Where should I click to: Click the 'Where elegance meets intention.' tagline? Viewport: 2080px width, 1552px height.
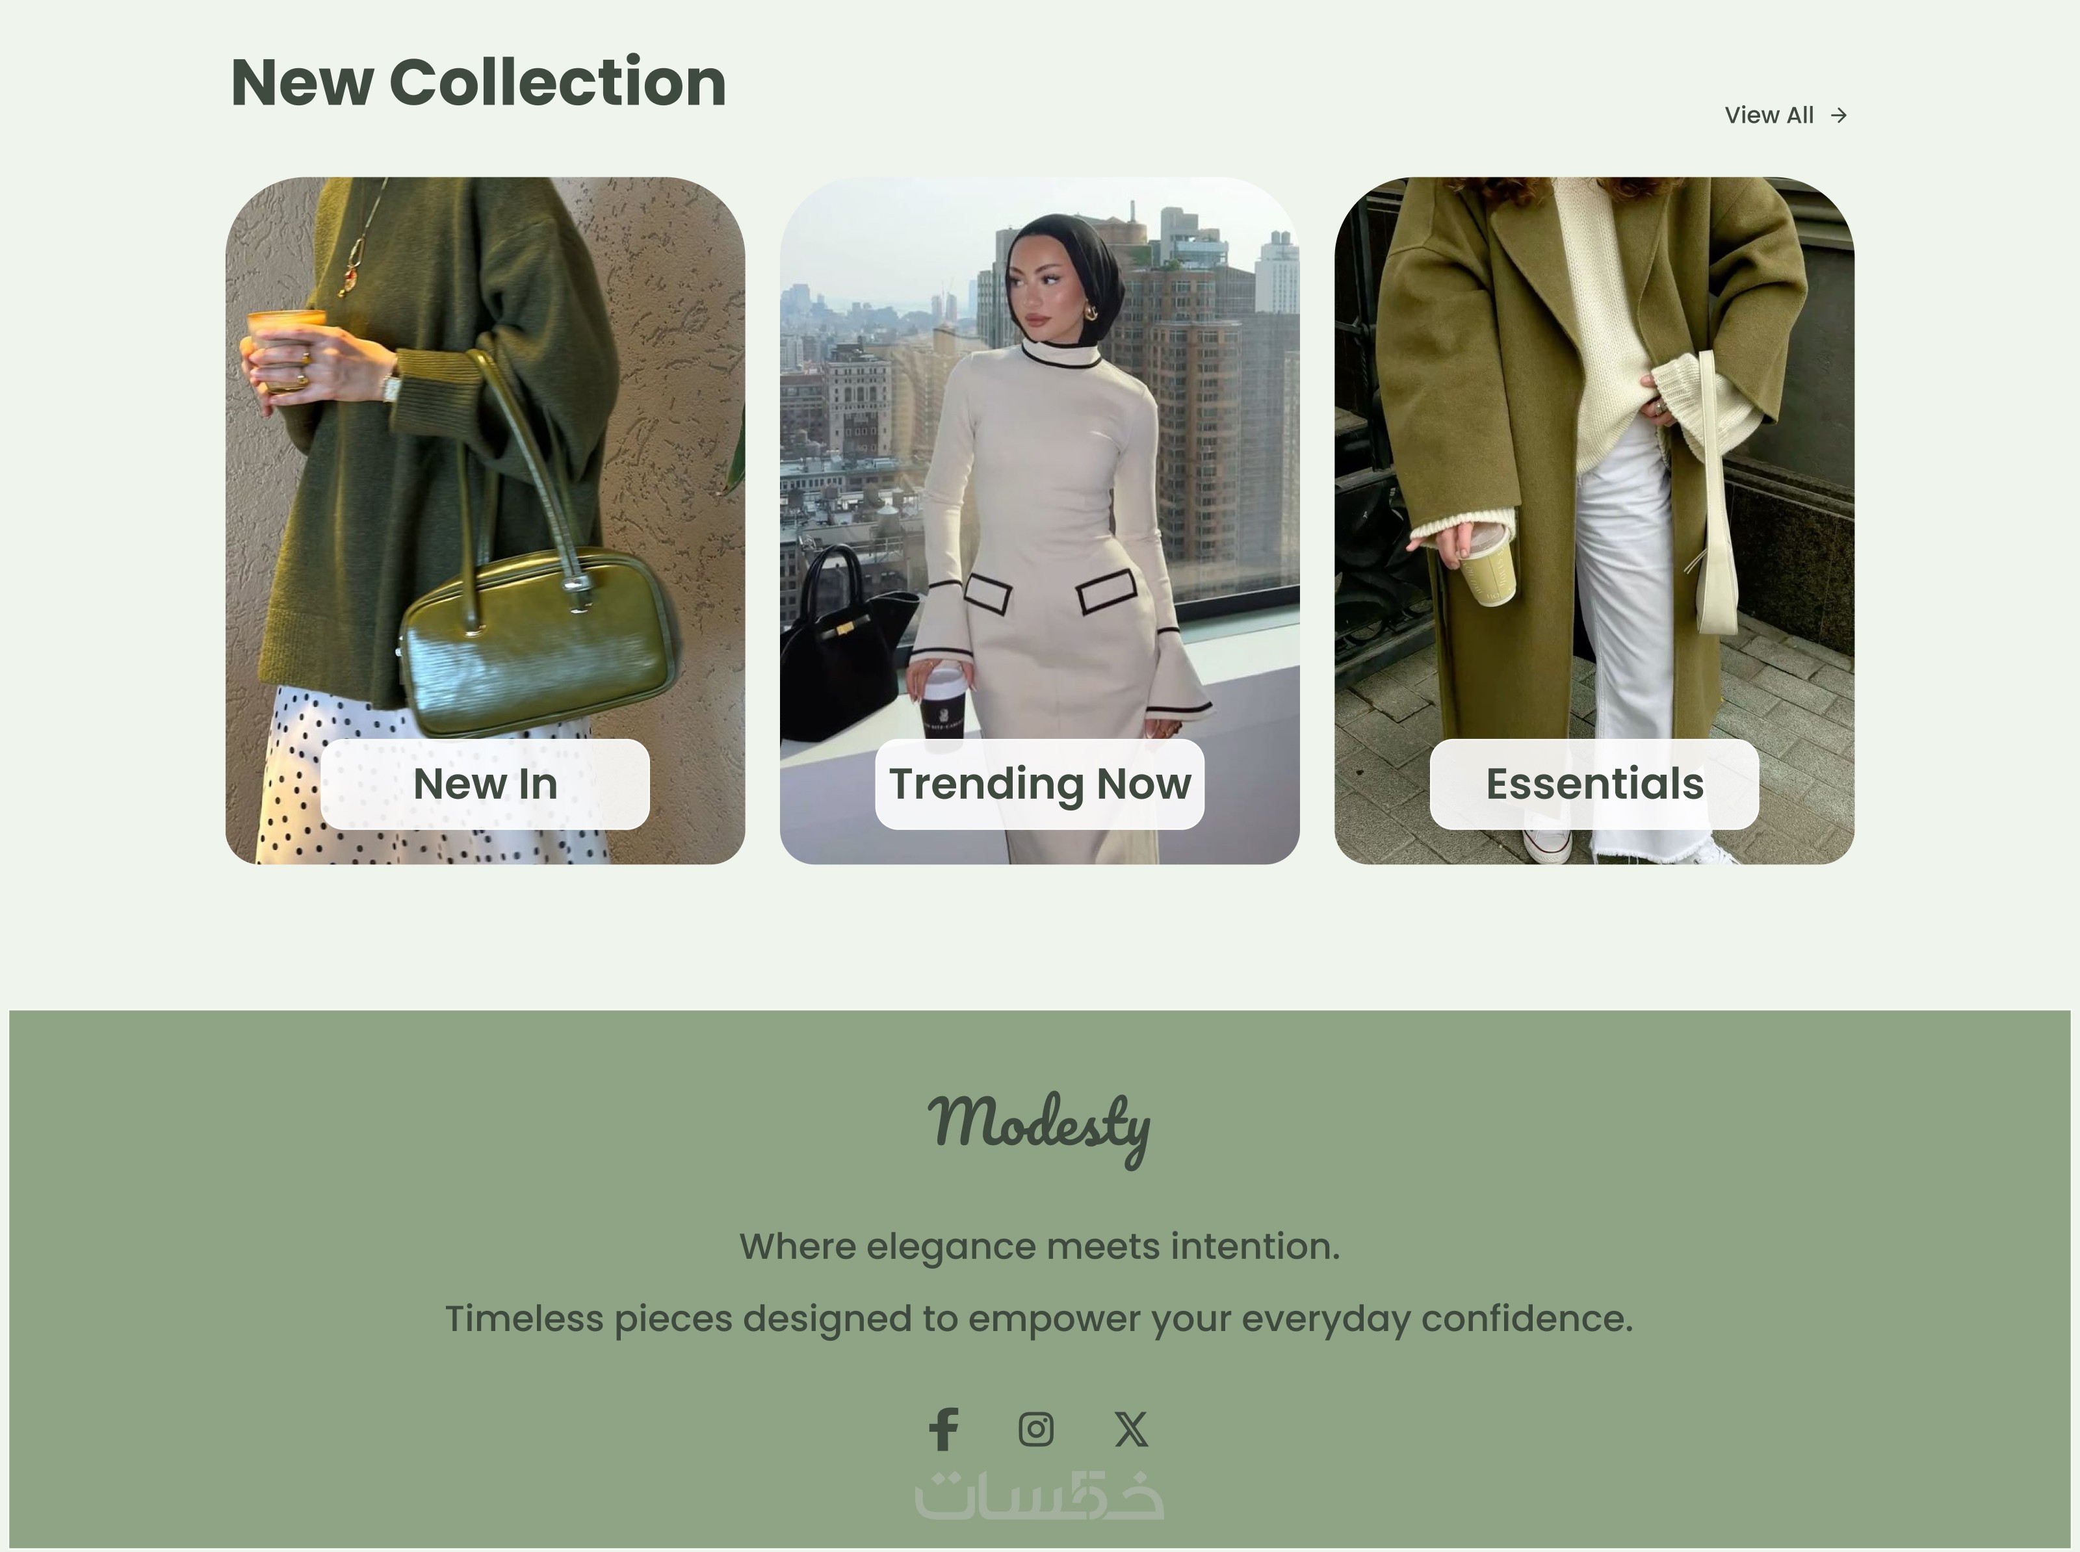[1039, 1247]
